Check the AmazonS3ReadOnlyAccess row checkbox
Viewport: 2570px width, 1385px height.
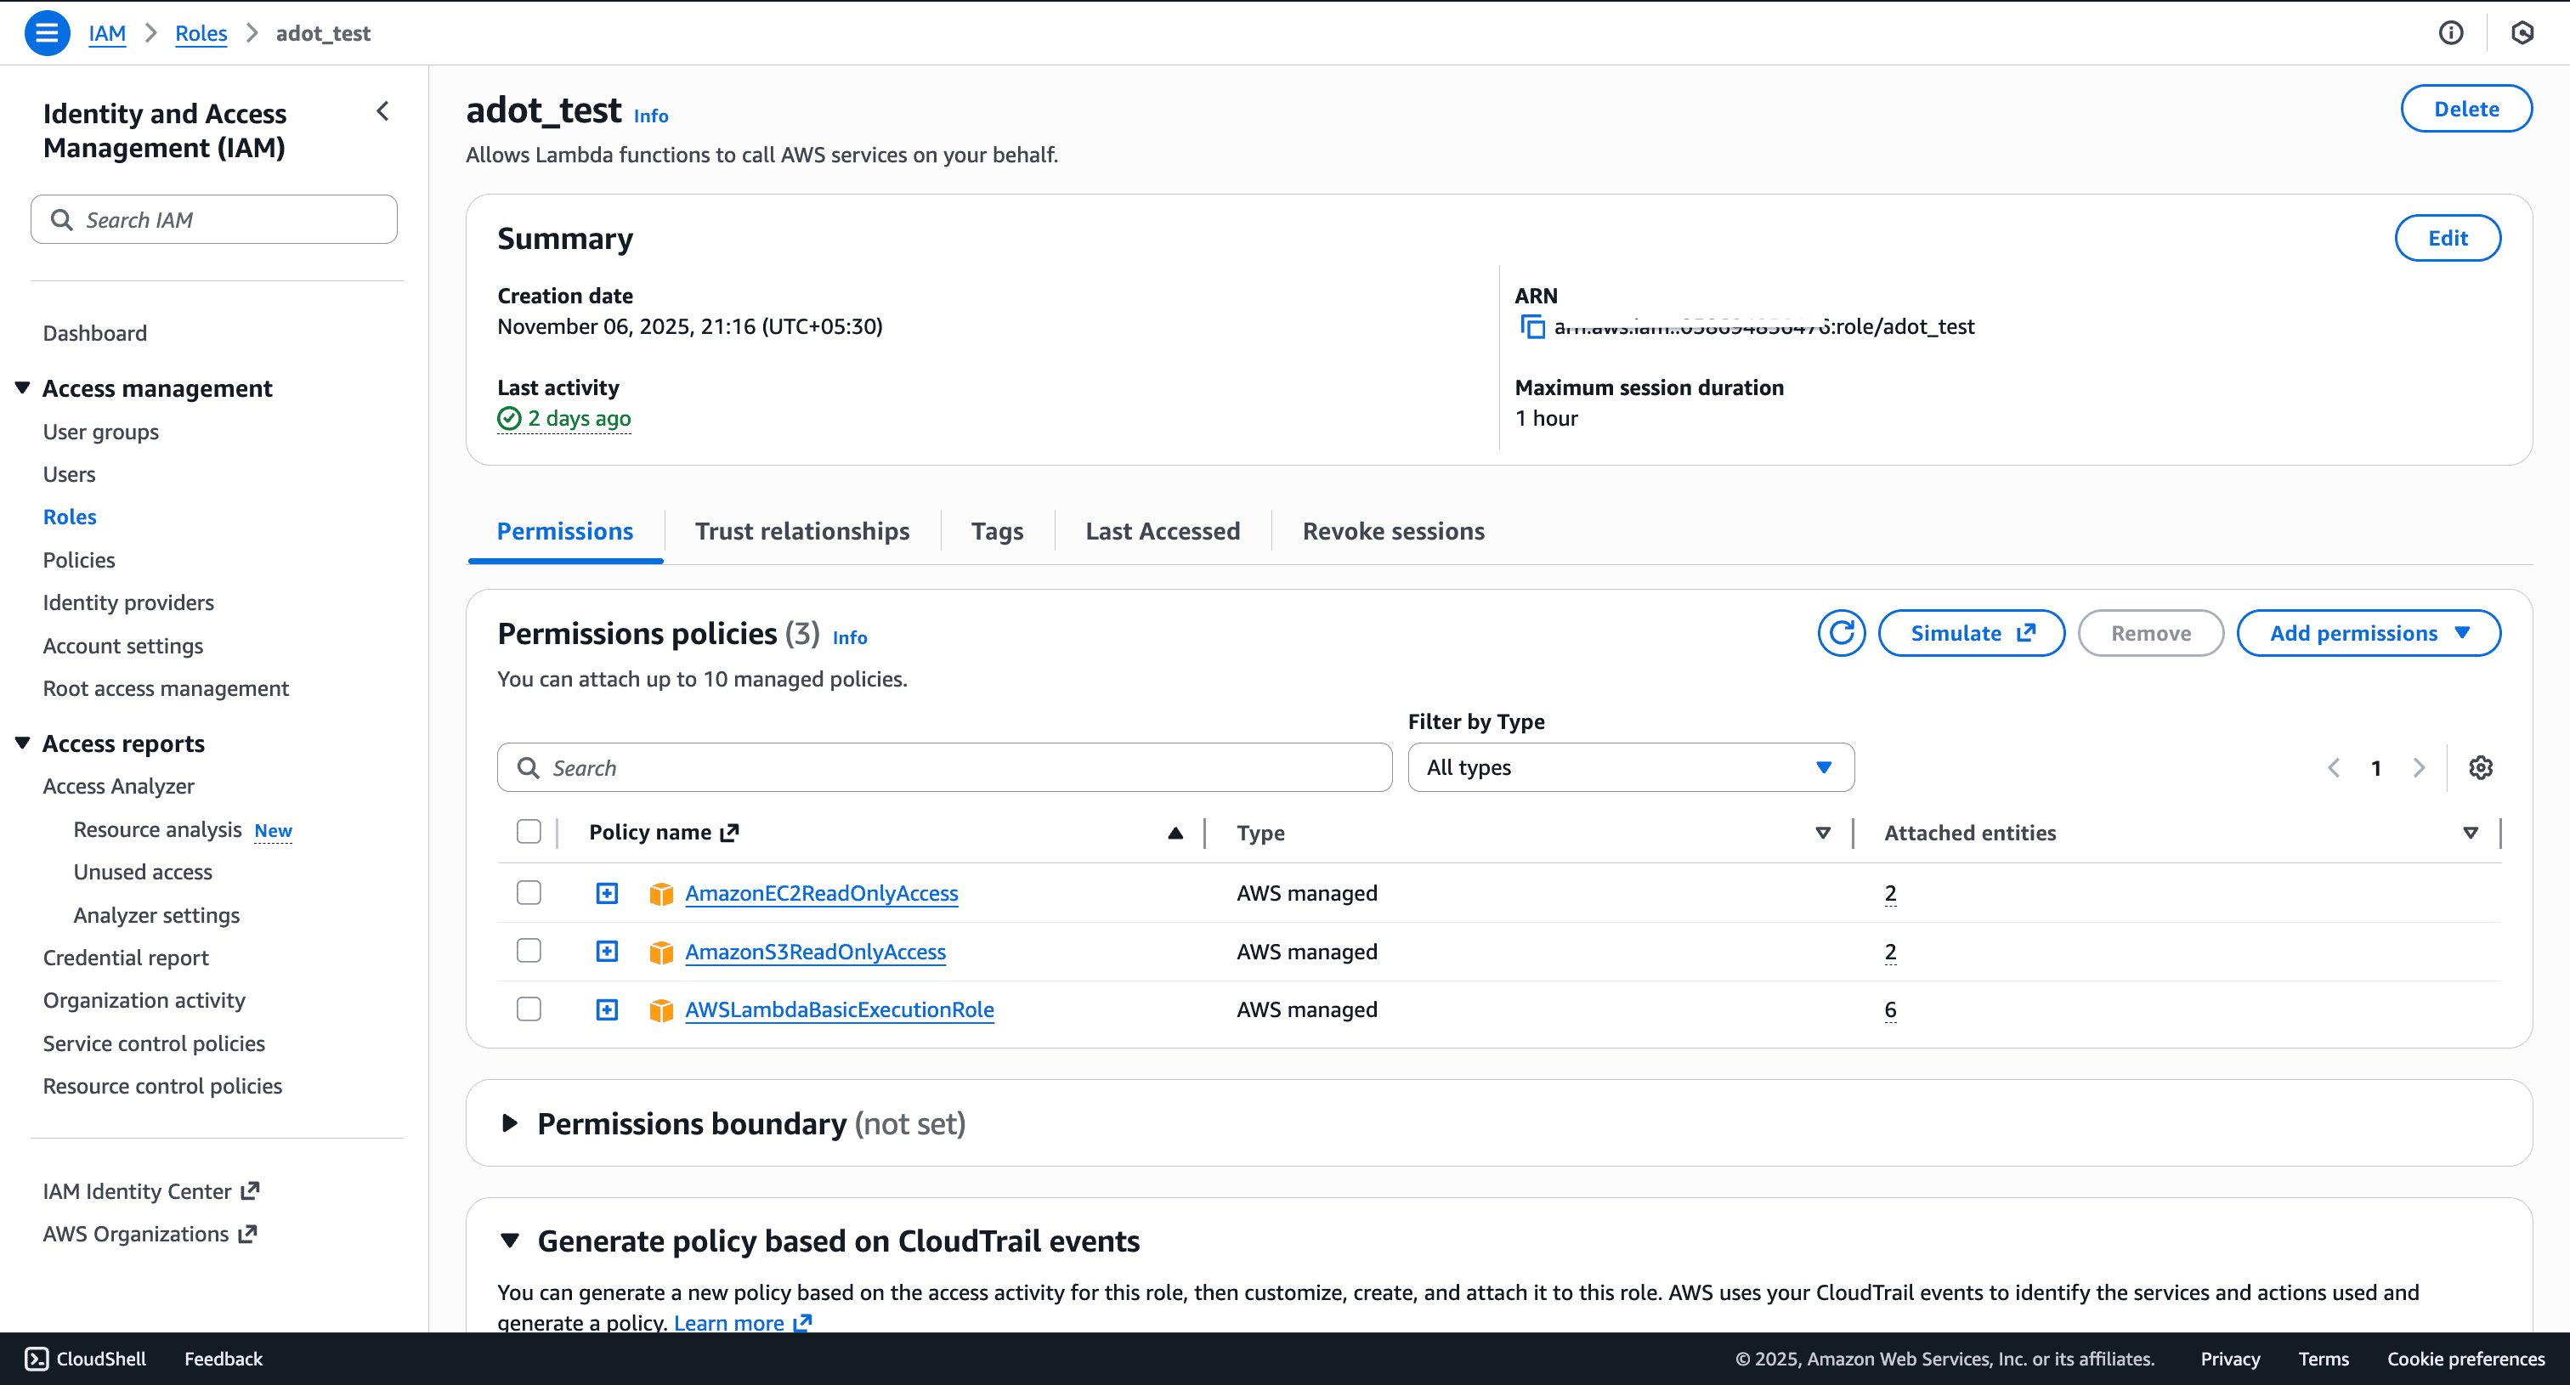click(529, 952)
